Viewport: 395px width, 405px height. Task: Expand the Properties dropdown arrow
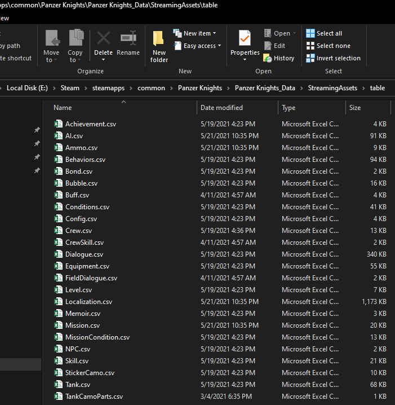tap(245, 60)
